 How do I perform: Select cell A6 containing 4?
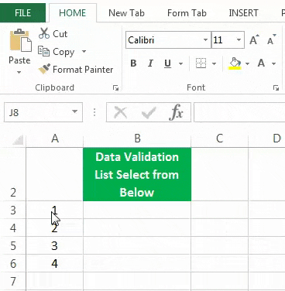pyautogui.click(x=55, y=263)
